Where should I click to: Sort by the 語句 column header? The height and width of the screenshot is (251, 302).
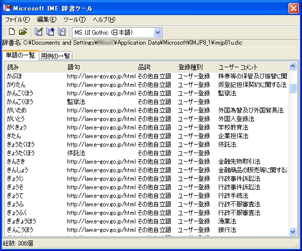[x=73, y=67]
